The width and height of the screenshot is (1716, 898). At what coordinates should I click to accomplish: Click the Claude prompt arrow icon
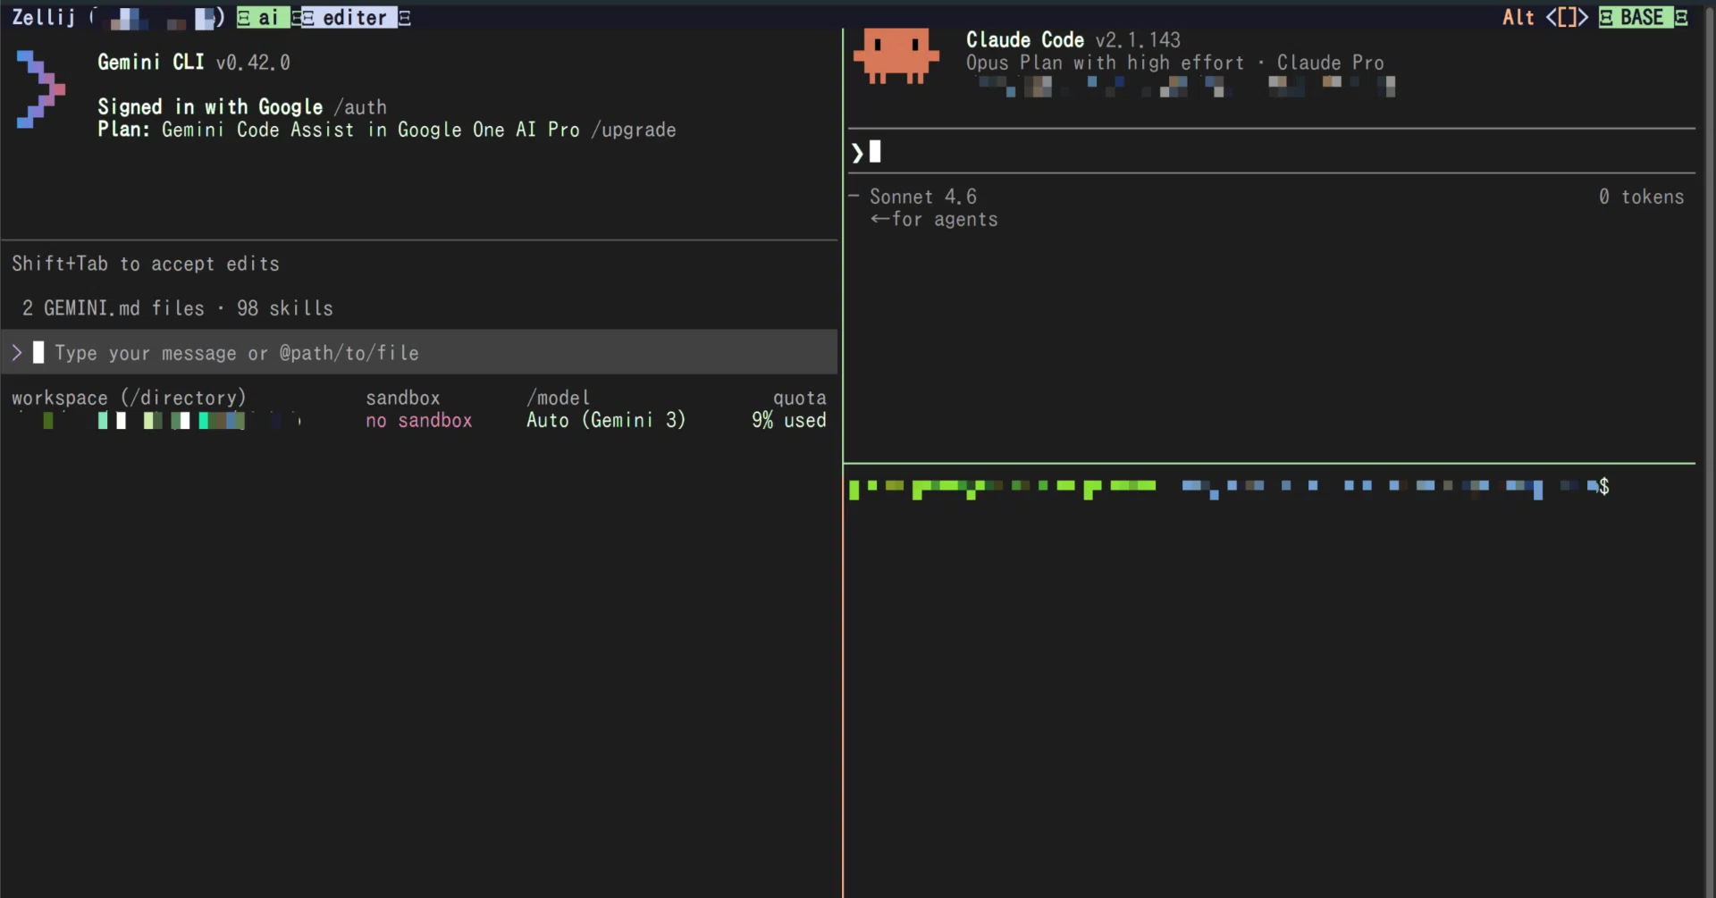click(x=857, y=153)
